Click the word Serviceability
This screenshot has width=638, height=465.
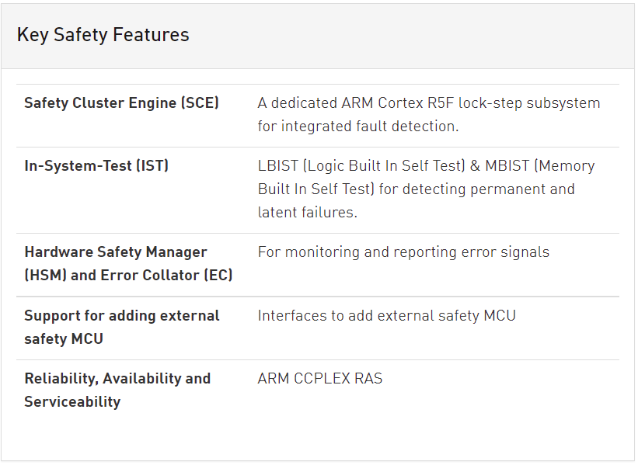tap(72, 402)
